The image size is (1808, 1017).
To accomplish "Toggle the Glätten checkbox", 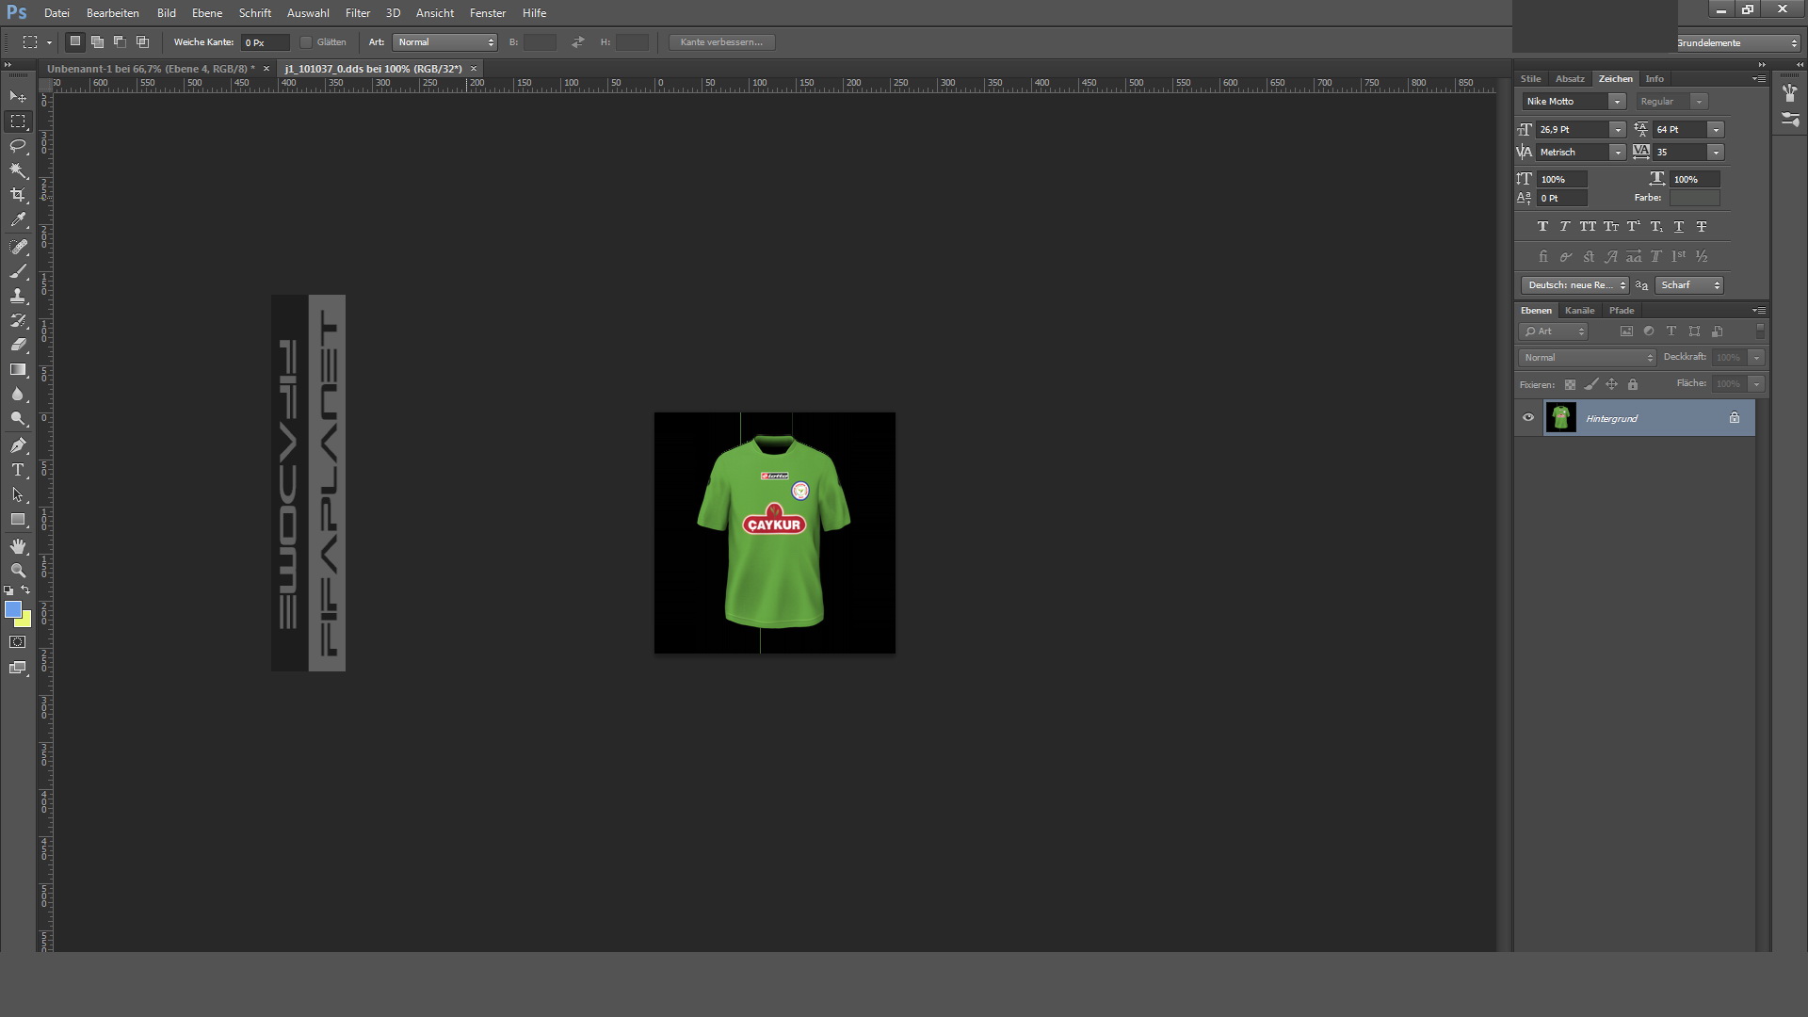I will 306,42.
